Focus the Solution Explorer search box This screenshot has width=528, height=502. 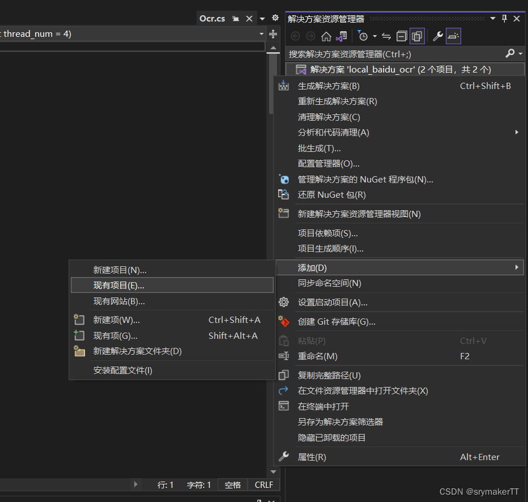395,54
